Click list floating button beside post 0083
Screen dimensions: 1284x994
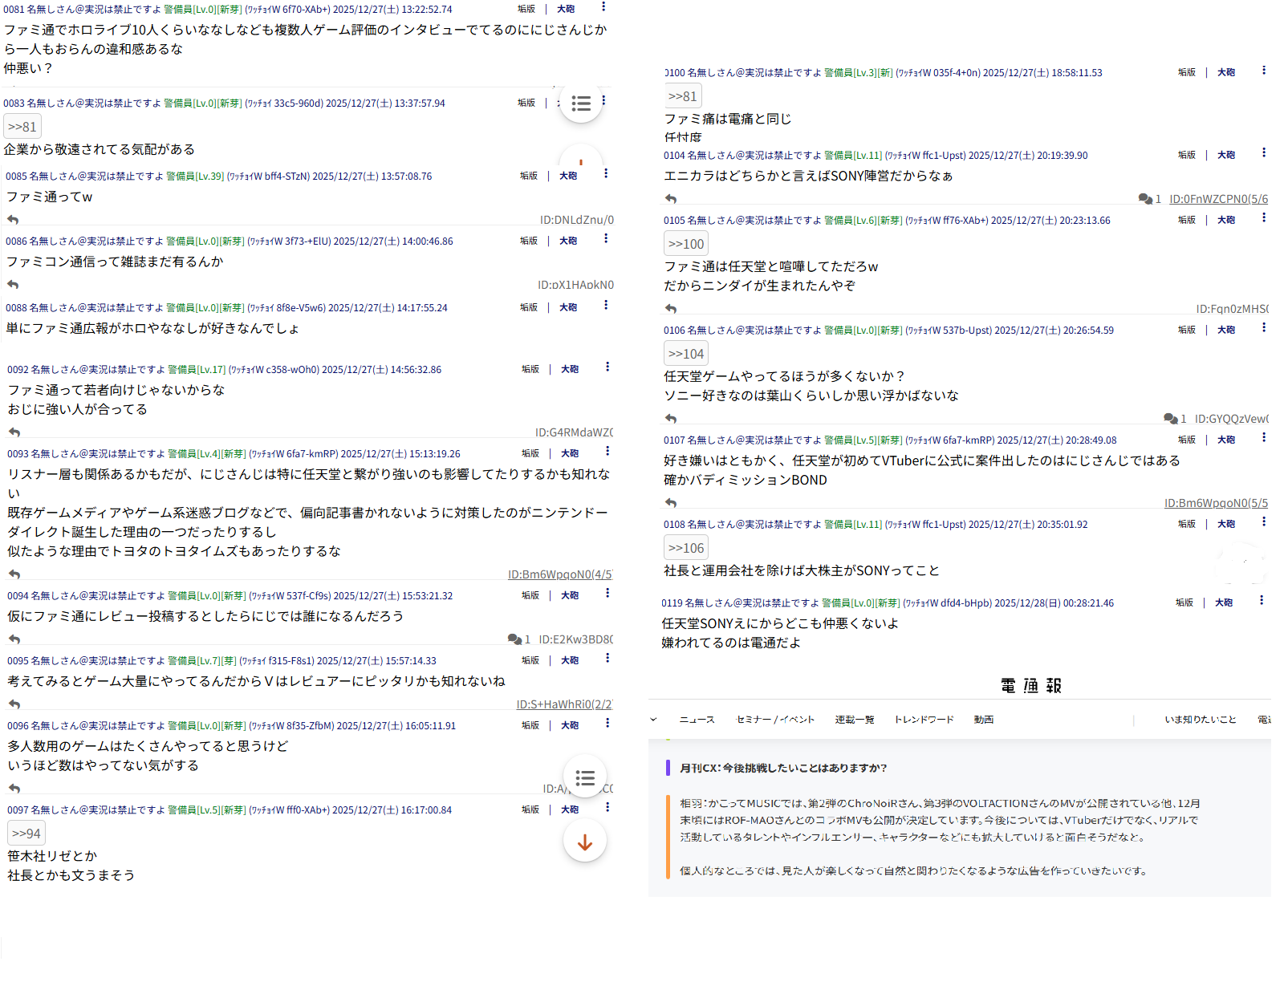[581, 103]
